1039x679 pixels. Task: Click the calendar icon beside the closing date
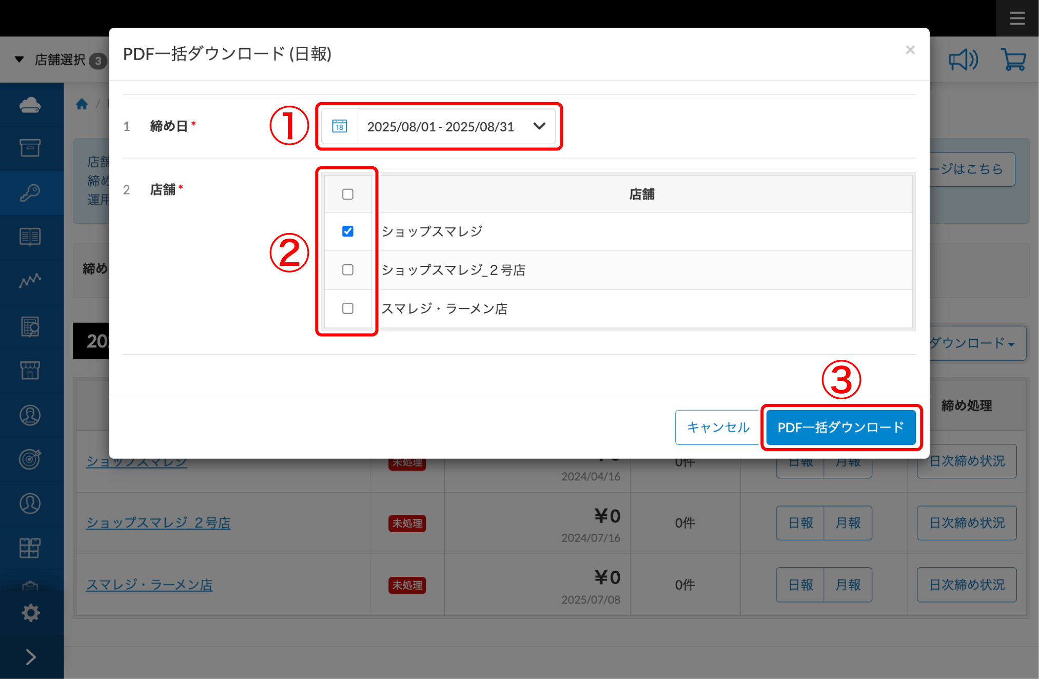pyautogui.click(x=339, y=126)
